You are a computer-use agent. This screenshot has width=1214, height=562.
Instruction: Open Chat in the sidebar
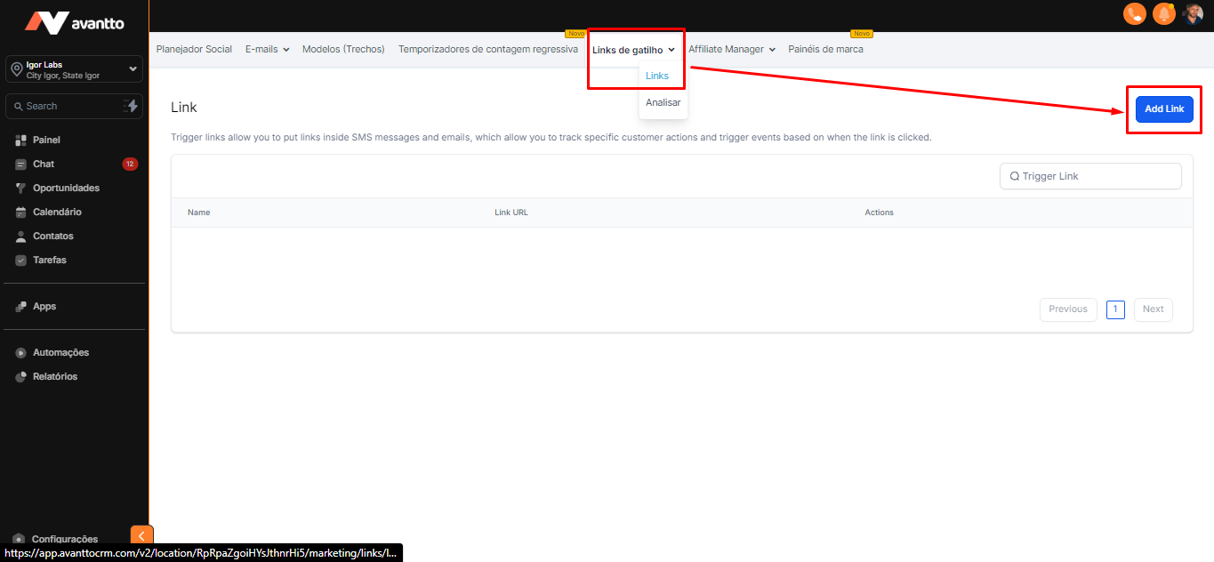44,165
